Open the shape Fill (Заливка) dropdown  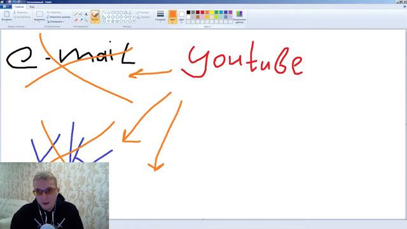coord(144,17)
